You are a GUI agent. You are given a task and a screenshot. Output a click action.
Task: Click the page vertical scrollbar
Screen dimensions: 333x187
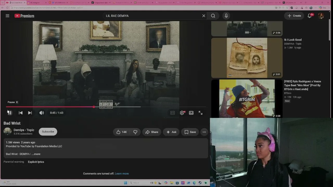click(x=330, y=30)
